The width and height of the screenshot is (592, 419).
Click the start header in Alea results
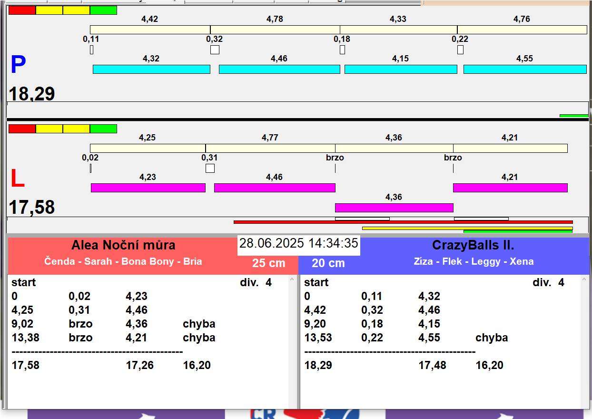coord(24,282)
